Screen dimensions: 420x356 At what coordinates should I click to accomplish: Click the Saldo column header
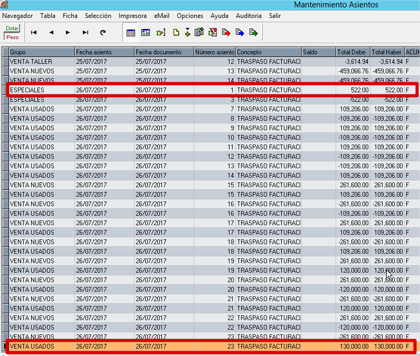click(319, 52)
